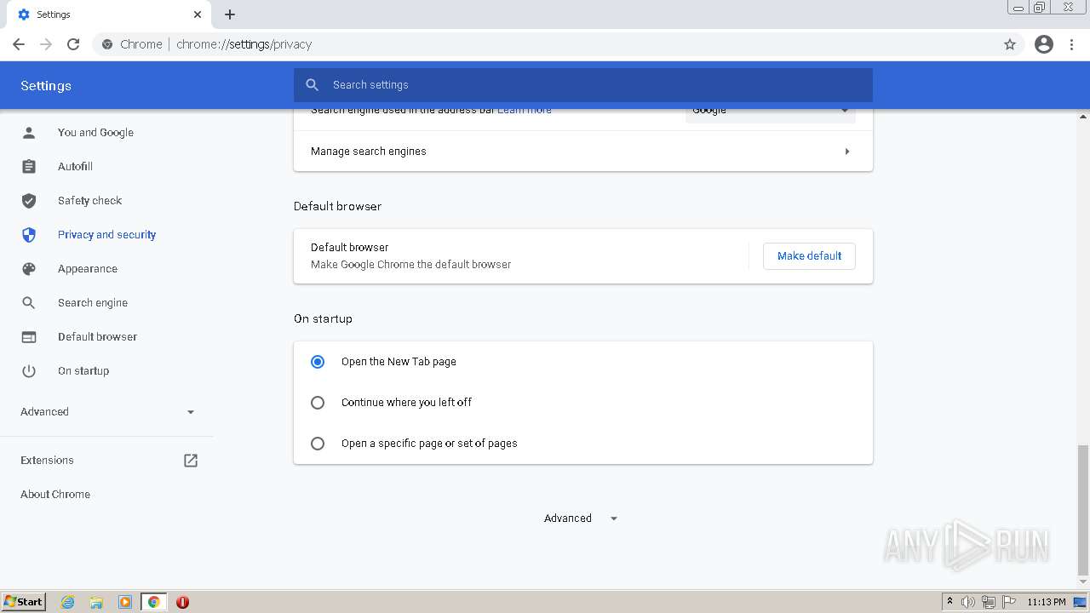
Task: Click the Default browser window icon
Action: click(x=29, y=337)
